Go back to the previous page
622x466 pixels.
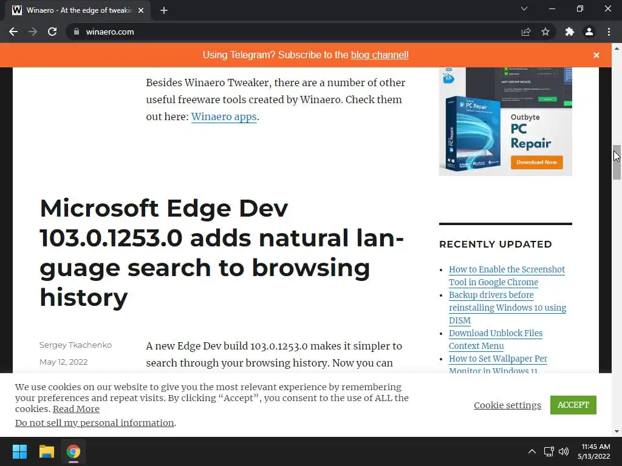13,32
